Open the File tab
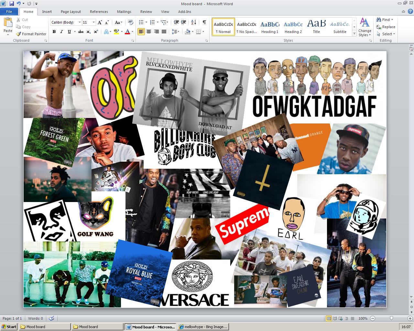This screenshot has height=331, width=414. click(9, 12)
